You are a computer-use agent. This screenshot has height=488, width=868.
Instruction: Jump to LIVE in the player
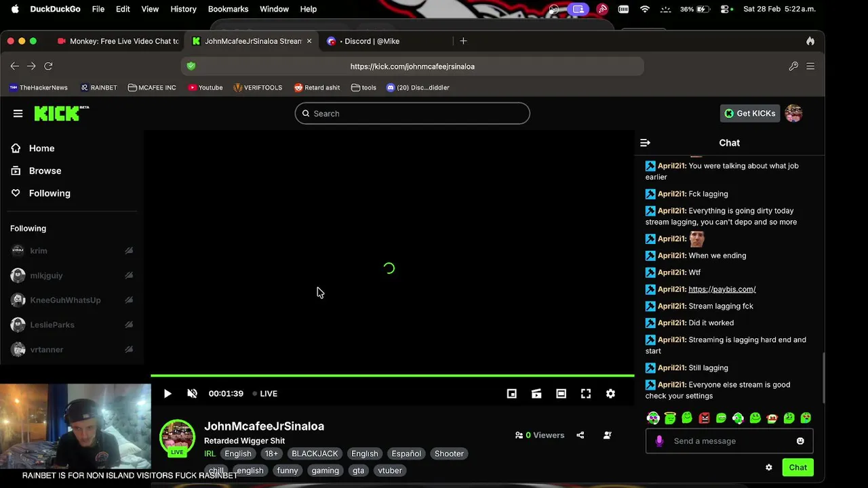point(265,394)
